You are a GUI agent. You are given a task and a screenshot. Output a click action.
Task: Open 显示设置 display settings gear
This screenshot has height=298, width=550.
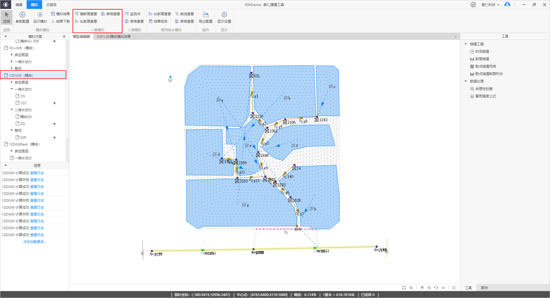(224, 15)
